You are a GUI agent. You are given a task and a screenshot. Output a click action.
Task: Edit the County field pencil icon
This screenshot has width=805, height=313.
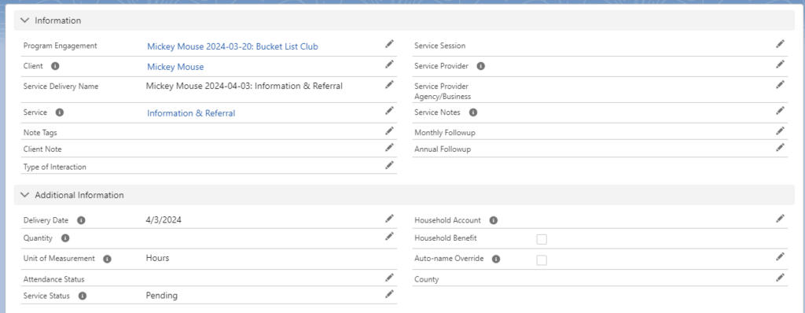pos(781,278)
